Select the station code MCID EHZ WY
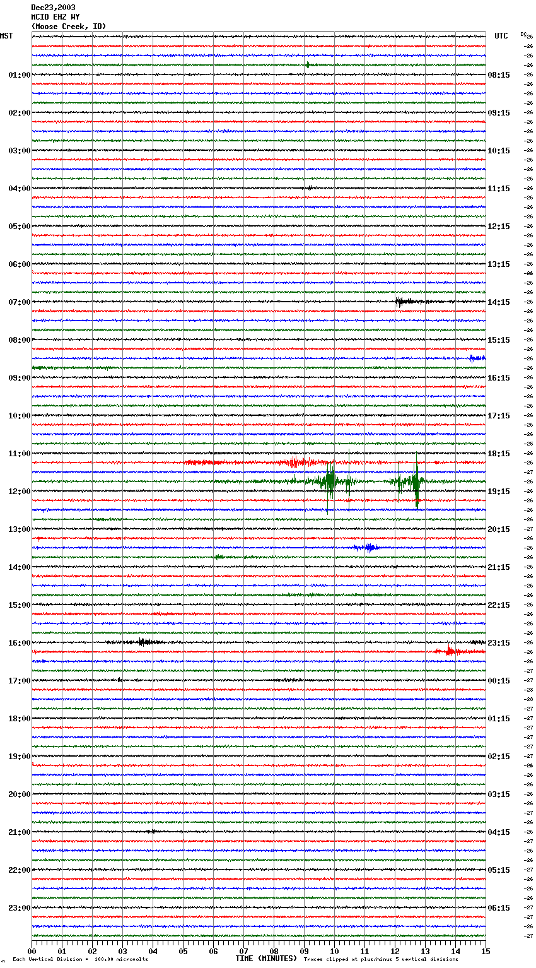 point(55,17)
